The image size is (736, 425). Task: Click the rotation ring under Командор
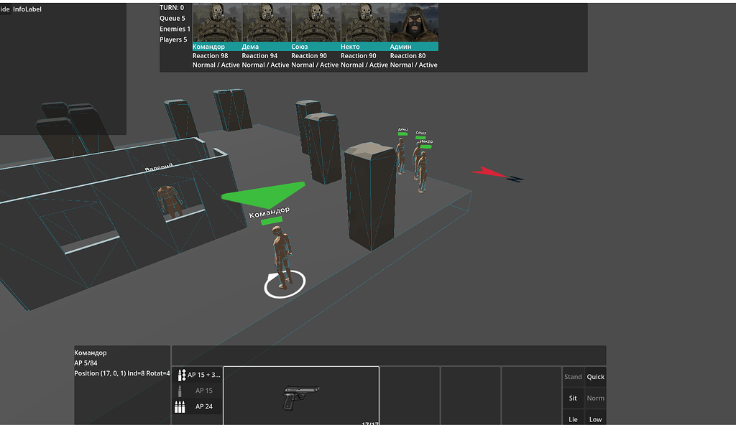point(285,284)
